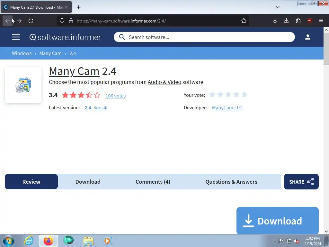Rate five stars in Your vote

(244, 95)
